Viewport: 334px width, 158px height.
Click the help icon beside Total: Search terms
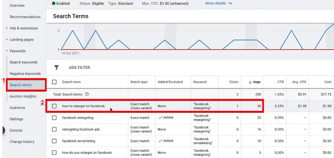click(x=87, y=94)
